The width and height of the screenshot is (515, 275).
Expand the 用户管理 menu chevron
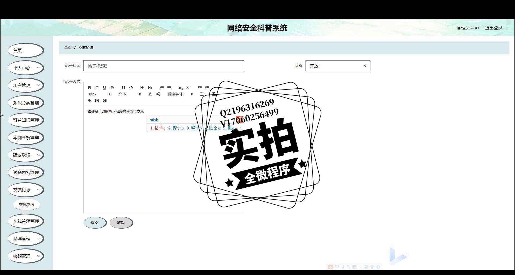[38, 85]
